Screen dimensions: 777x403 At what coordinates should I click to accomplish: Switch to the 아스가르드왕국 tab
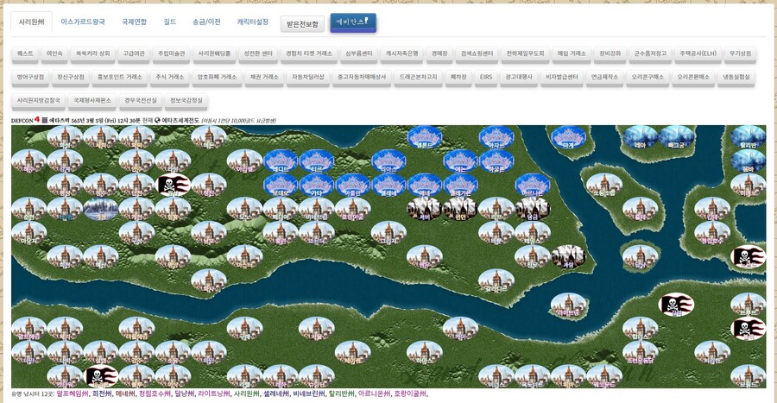point(83,22)
